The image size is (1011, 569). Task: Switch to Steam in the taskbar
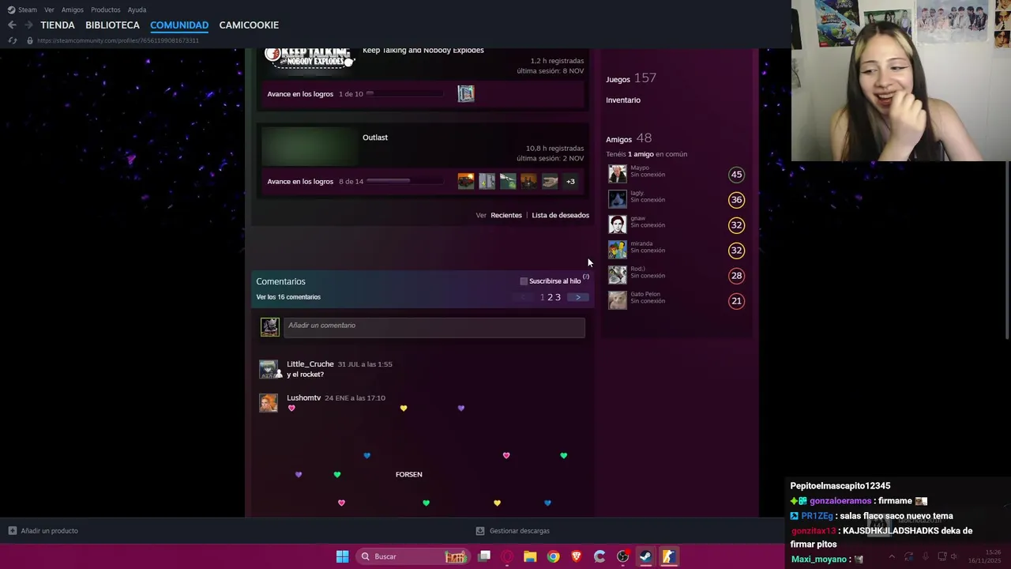point(645,556)
